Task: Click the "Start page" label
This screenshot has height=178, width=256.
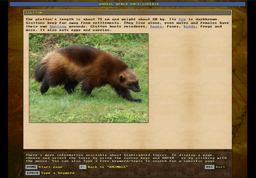Action: point(50,167)
